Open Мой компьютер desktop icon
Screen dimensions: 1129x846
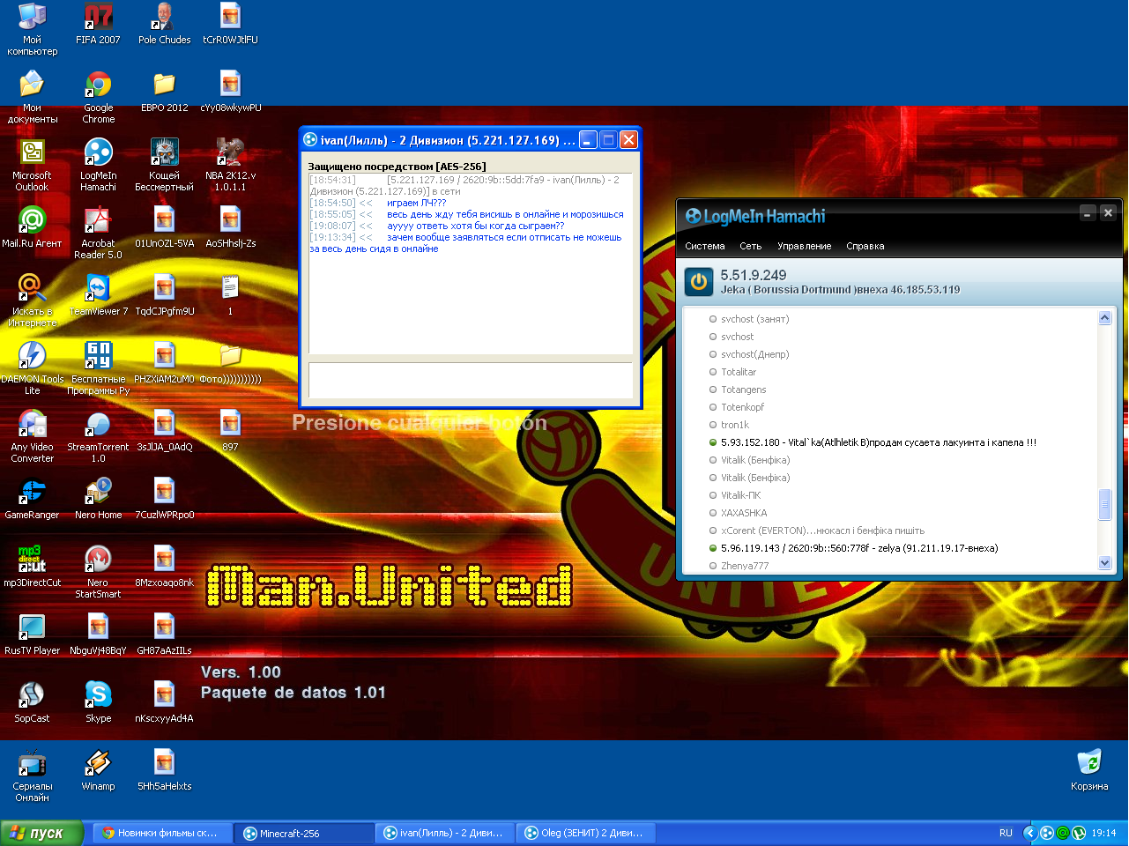click(x=32, y=29)
